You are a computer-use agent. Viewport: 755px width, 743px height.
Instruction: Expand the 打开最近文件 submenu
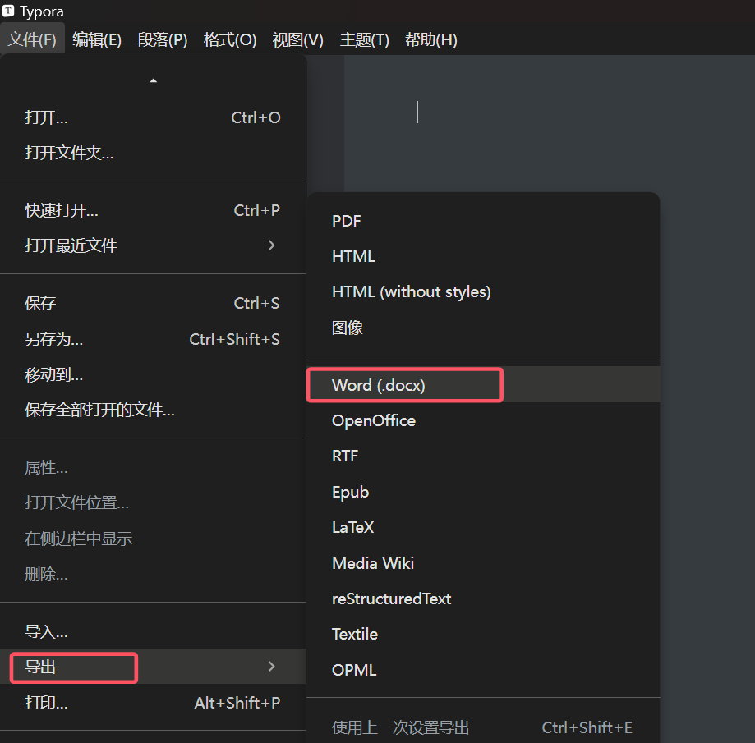153,245
